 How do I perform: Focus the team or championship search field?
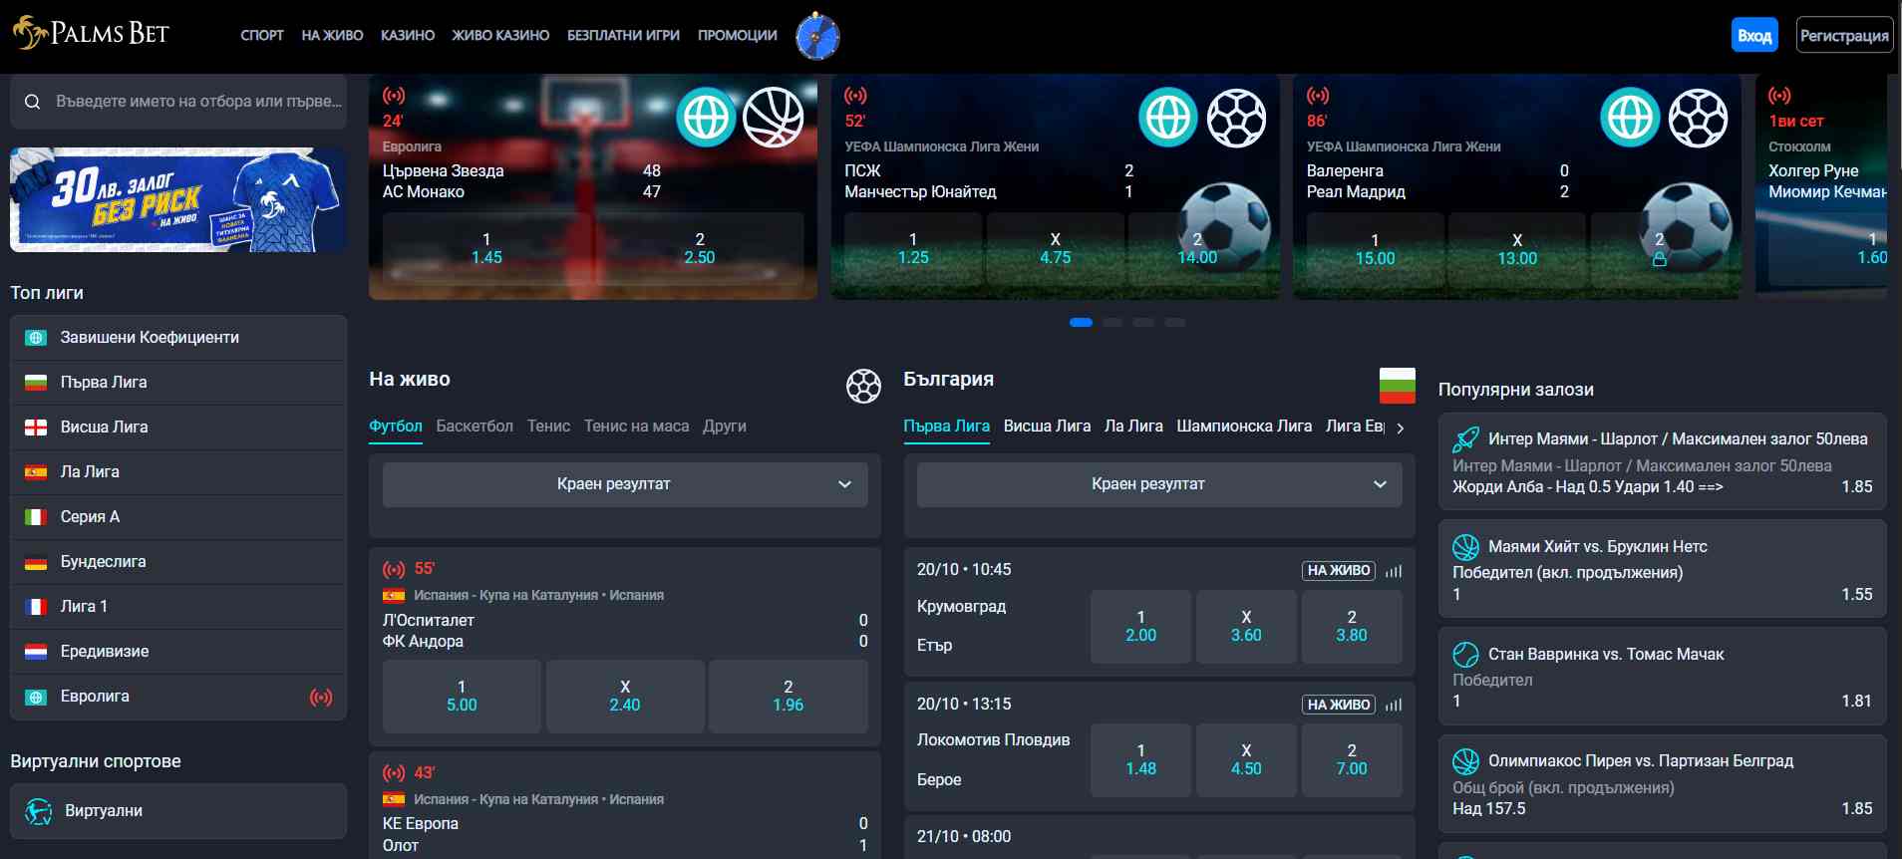tap(178, 102)
